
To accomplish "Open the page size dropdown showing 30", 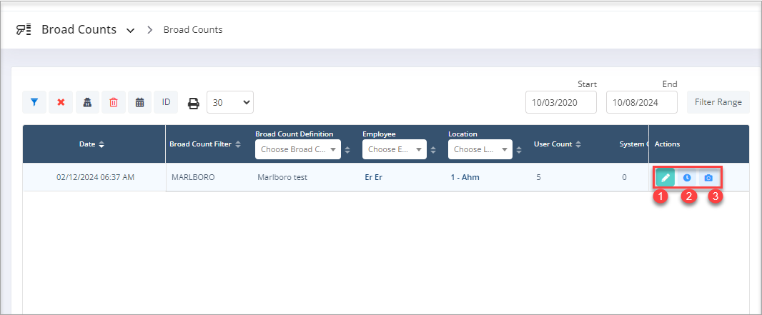I will (230, 102).
